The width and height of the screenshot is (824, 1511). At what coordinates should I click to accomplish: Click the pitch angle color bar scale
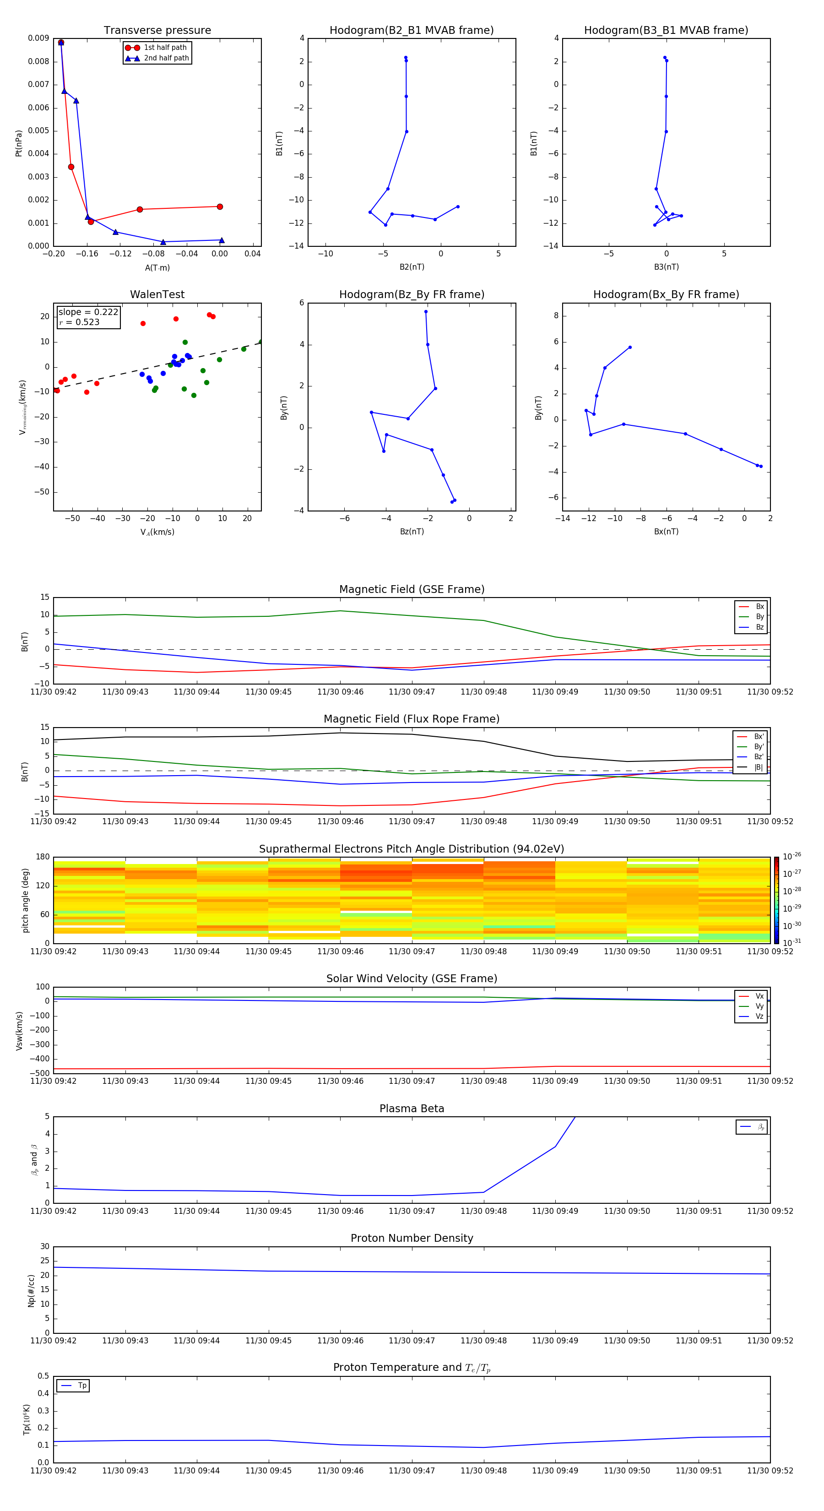(x=776, y=900)
